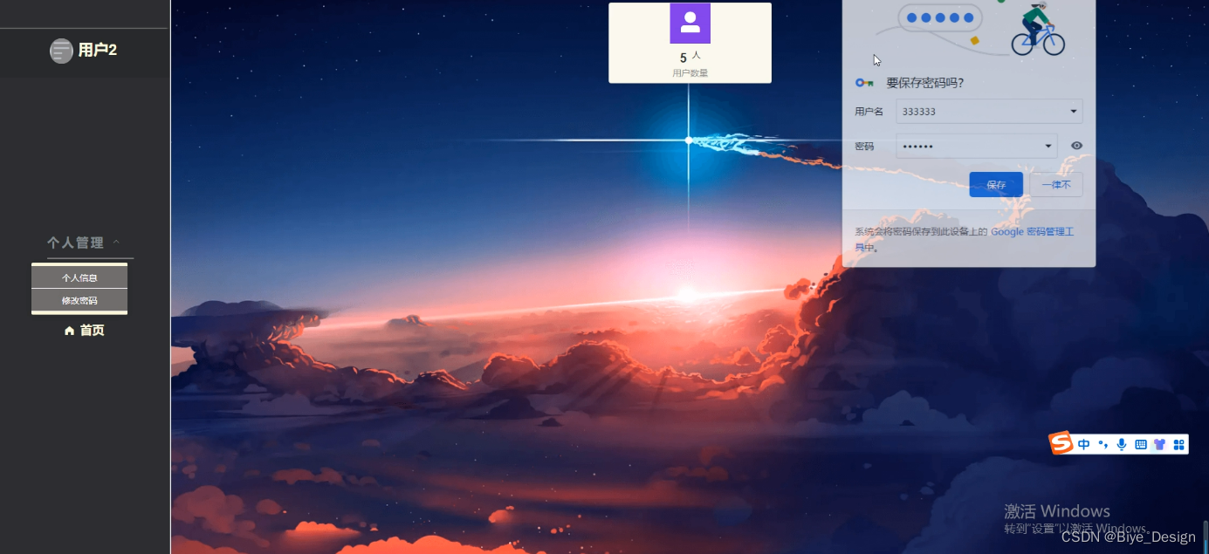
Task: Click the 用户数量 statistics card
Action: point(690,43)
